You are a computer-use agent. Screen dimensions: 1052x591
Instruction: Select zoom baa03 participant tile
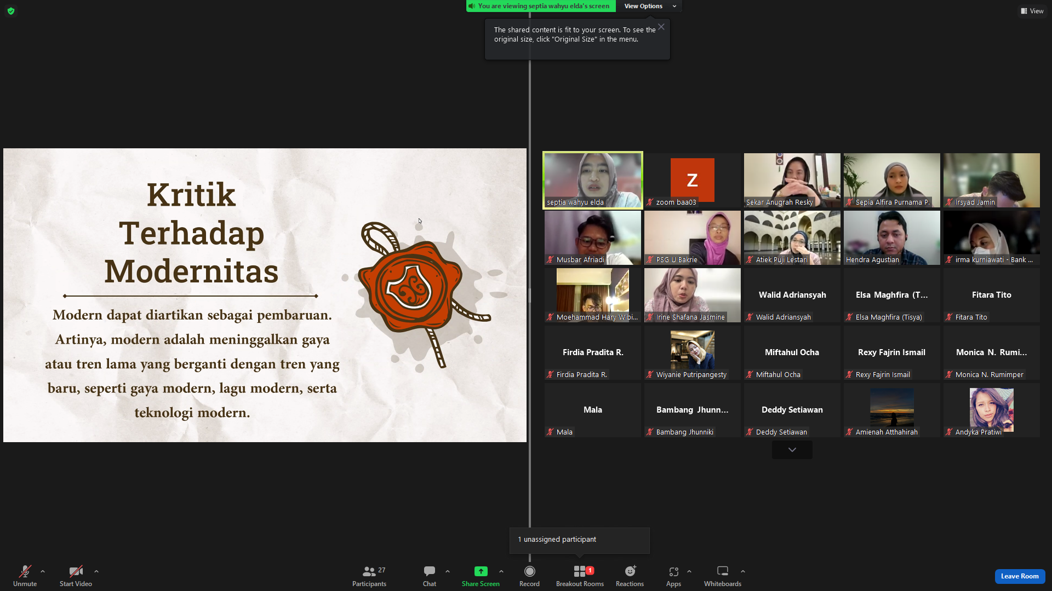point(693,180)
